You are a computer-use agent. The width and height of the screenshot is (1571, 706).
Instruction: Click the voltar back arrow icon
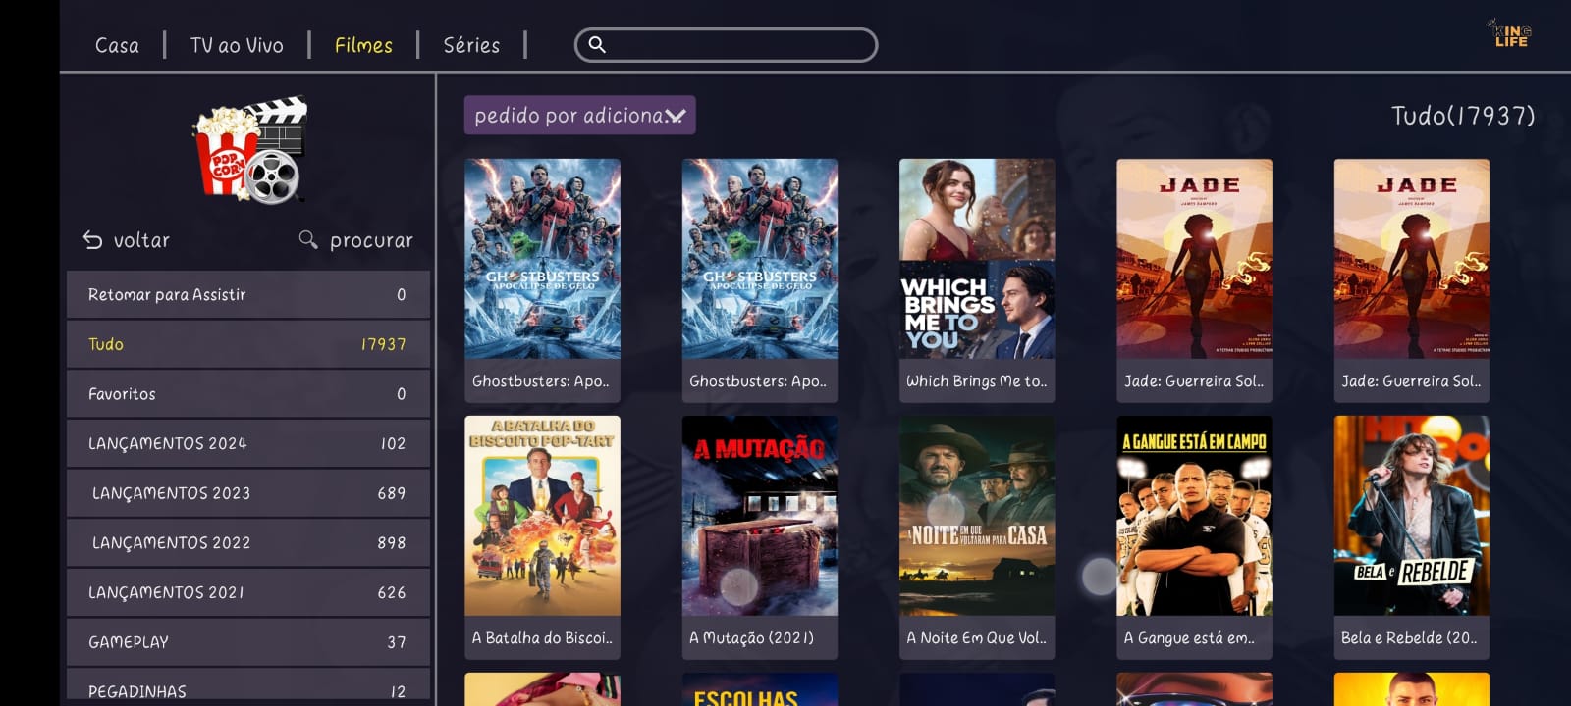click(92, 240)
